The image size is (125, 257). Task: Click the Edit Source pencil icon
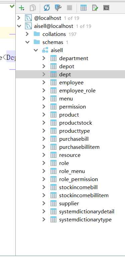[x=95, y=8]
